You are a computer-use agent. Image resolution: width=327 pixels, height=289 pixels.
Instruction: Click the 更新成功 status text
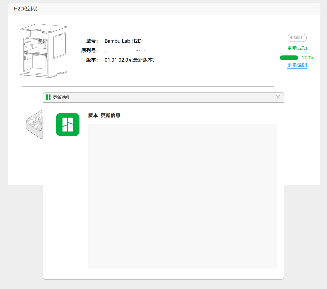coord(297,48)
